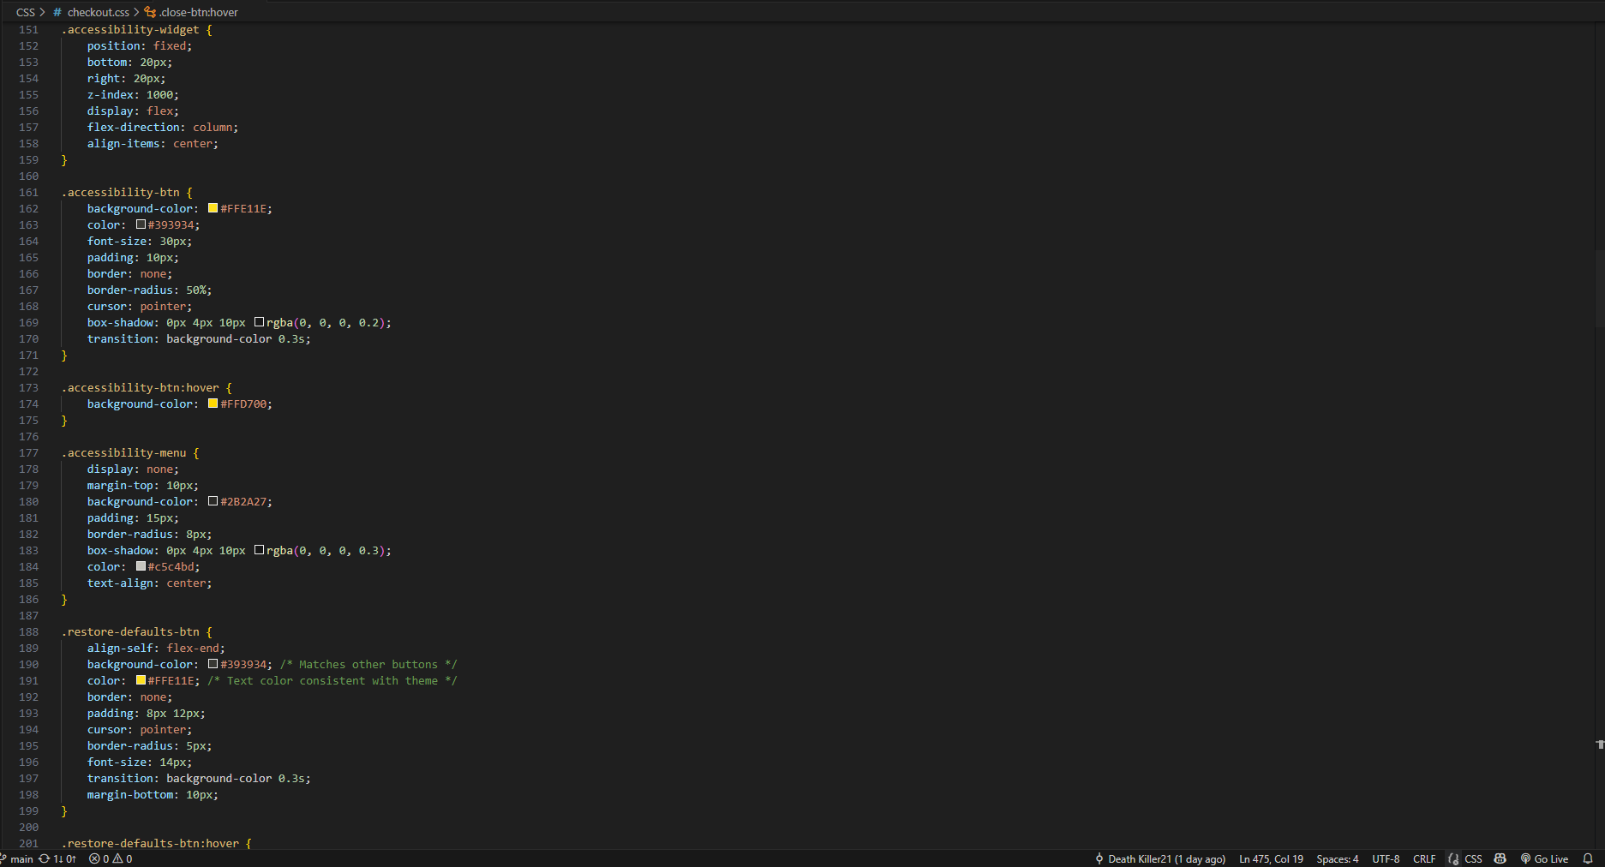
Task: Open language mode selector labeled CSS
Action: tap(1474, 858)
